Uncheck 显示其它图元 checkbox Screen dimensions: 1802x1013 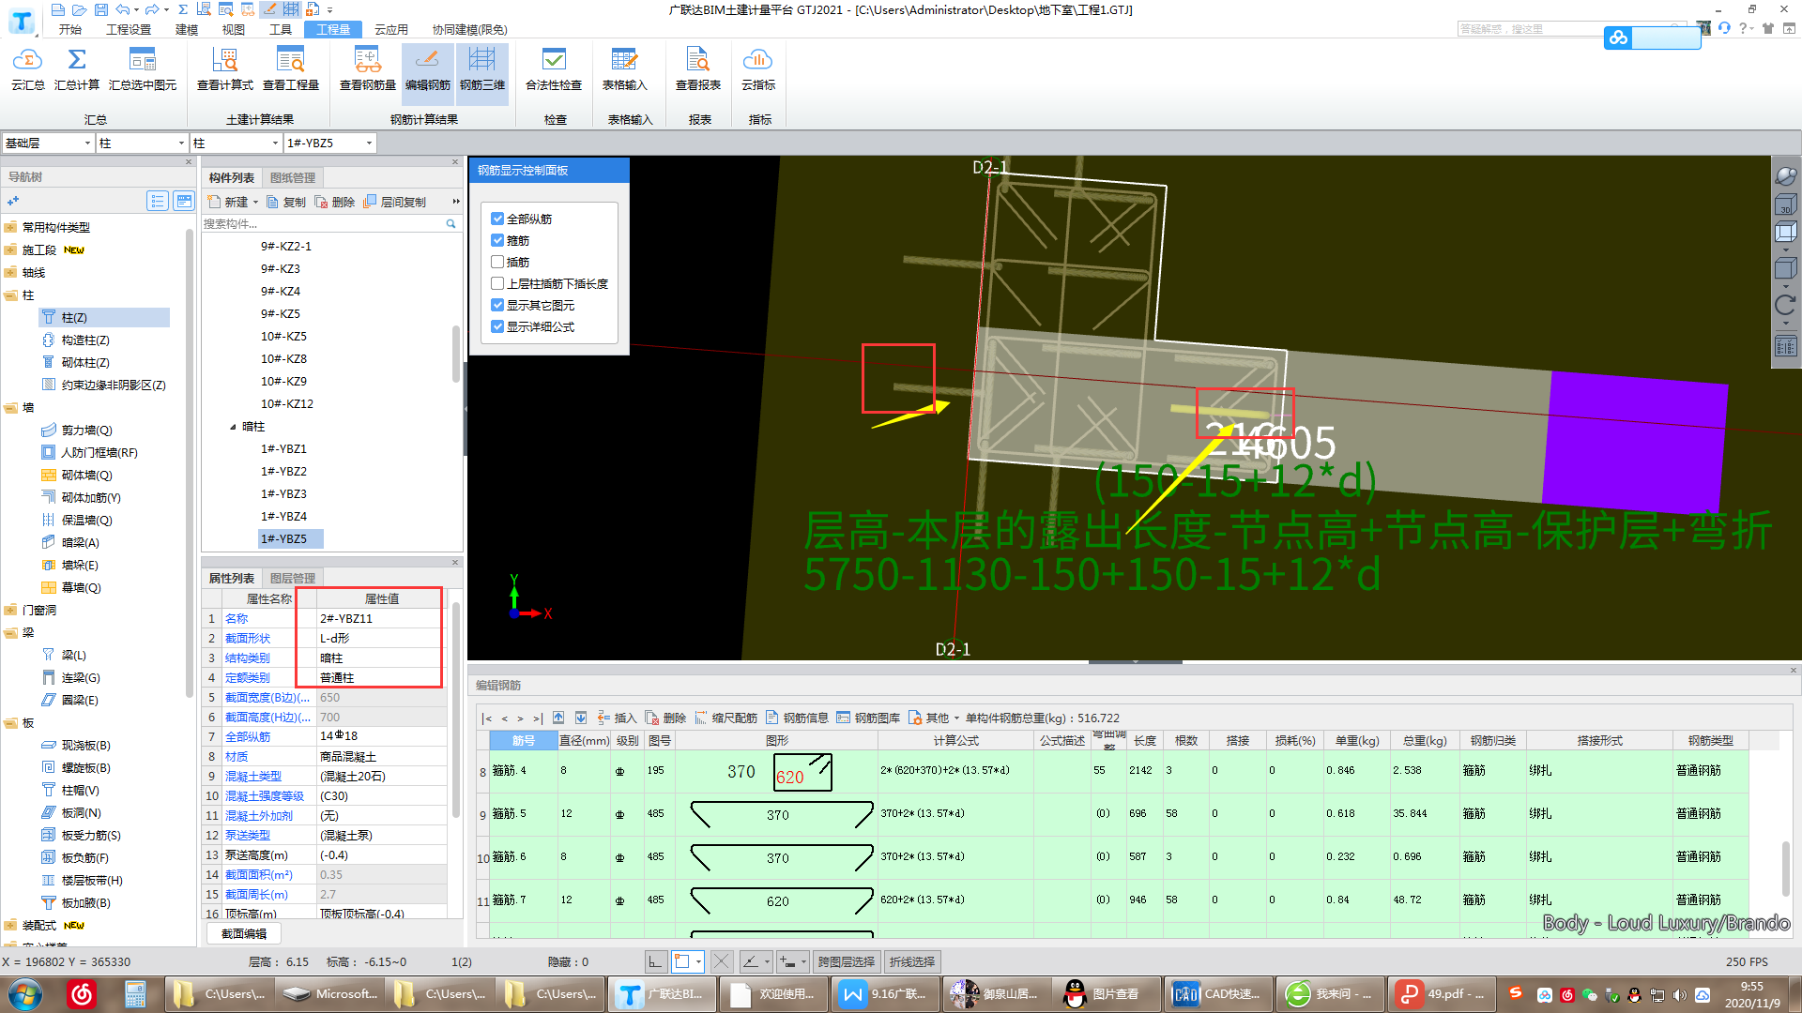pos(497,305)
